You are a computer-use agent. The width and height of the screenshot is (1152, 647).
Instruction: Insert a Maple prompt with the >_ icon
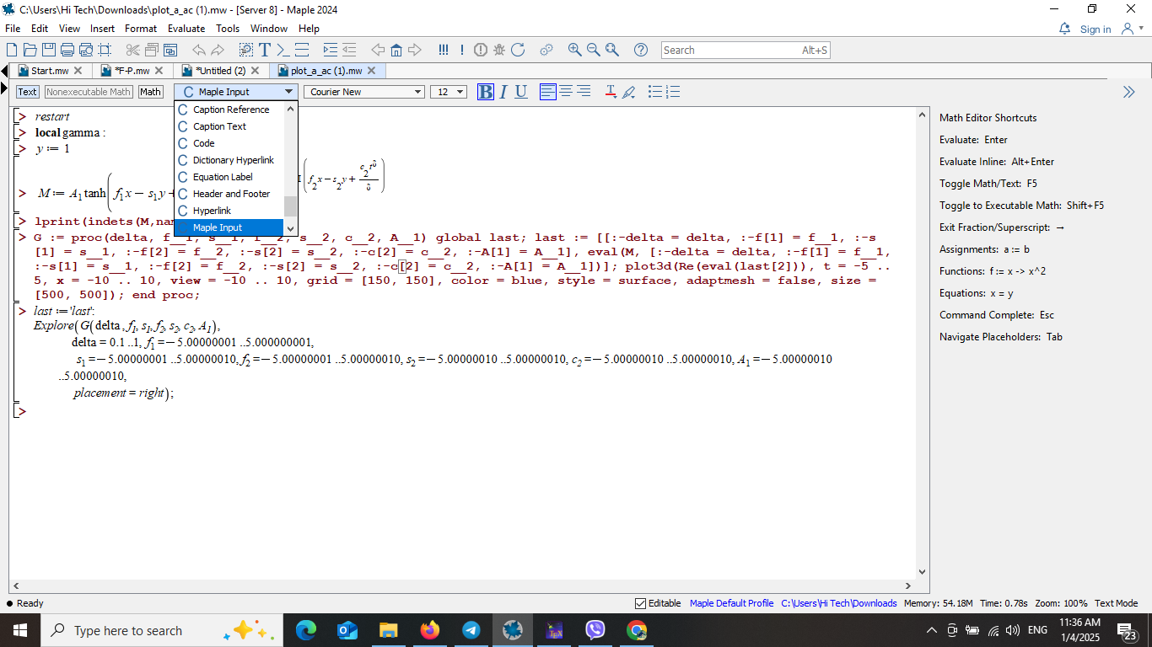click(283, 50)
